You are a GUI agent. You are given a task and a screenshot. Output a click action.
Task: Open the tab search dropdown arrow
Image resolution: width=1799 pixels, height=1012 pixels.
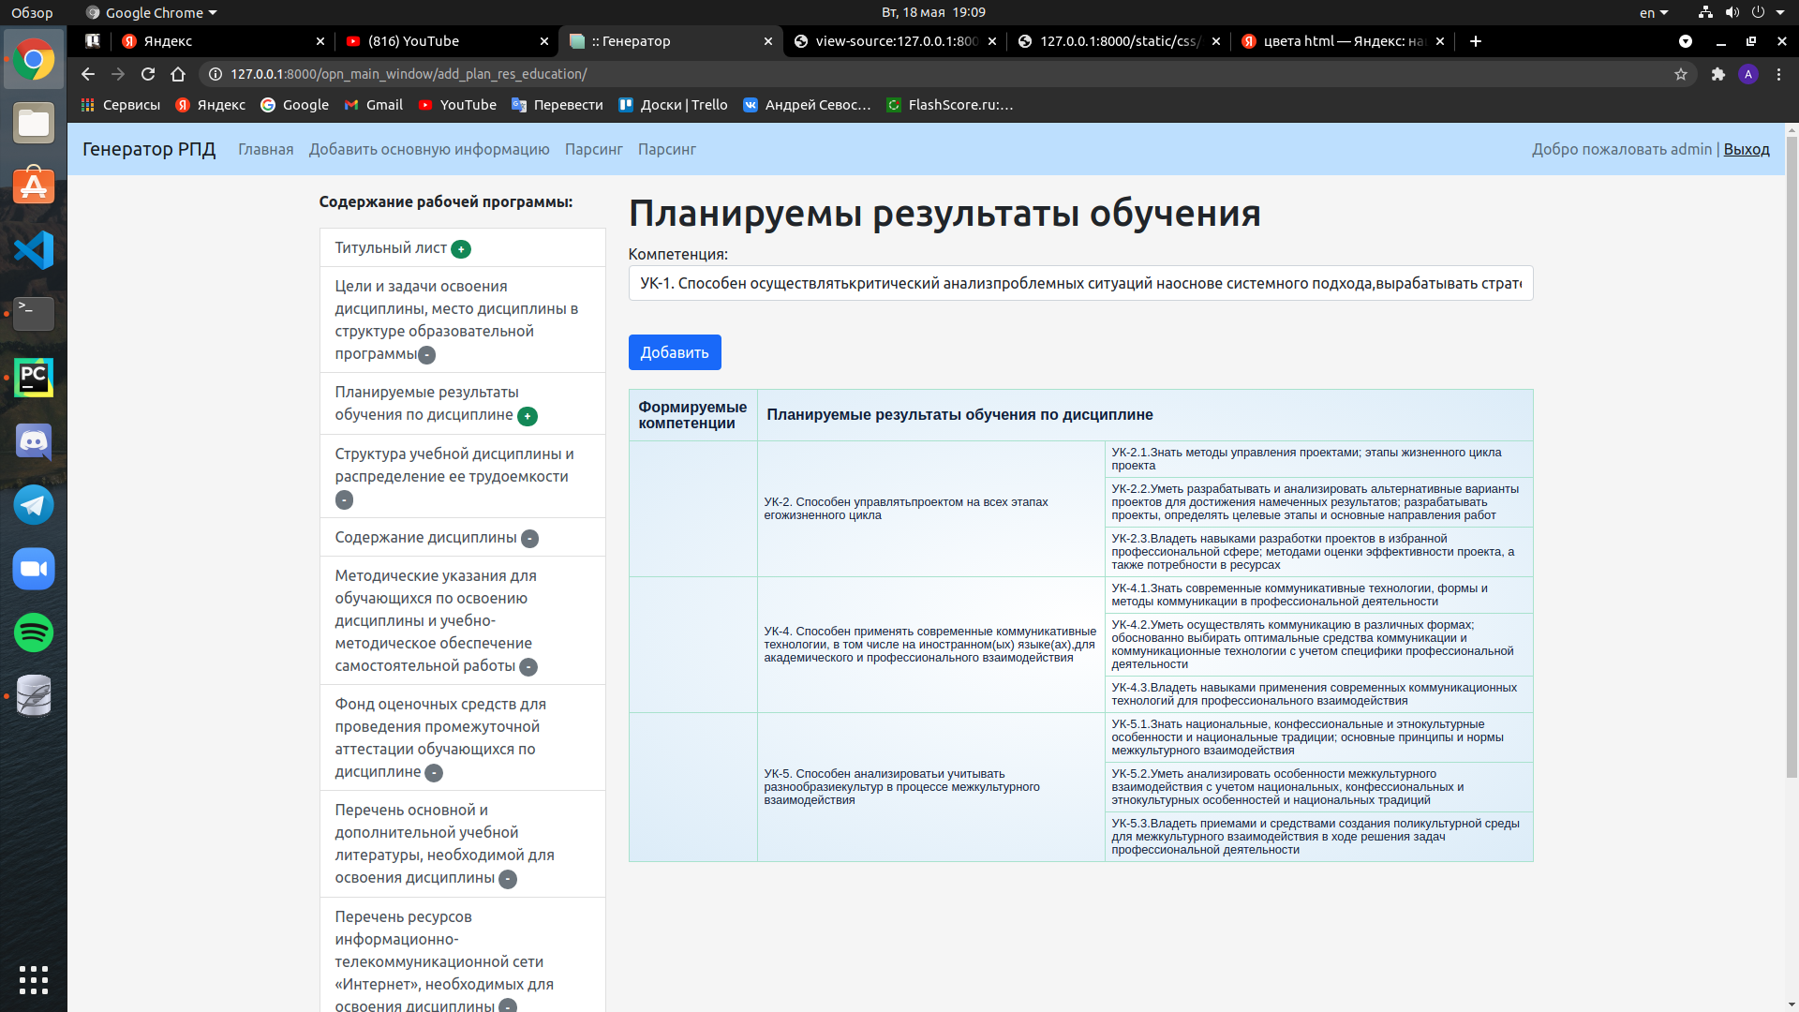(1686, 41)
